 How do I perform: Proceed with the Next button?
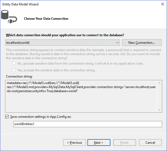click(x=98, y=142)
